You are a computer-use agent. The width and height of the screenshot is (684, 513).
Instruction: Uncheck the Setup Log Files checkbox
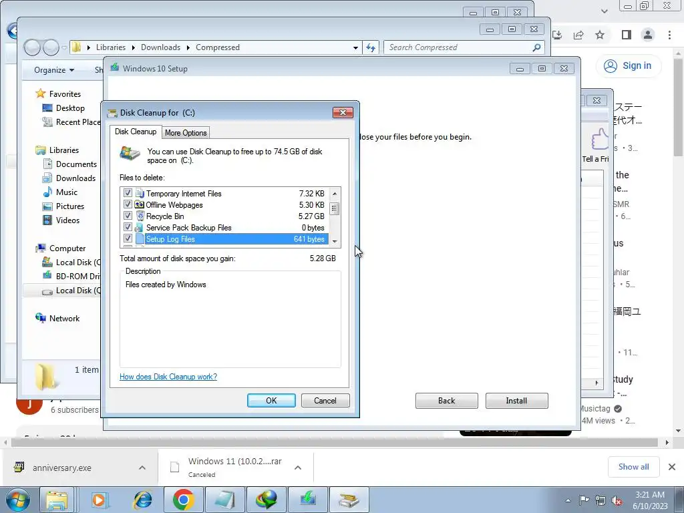[x=128, y=238]
